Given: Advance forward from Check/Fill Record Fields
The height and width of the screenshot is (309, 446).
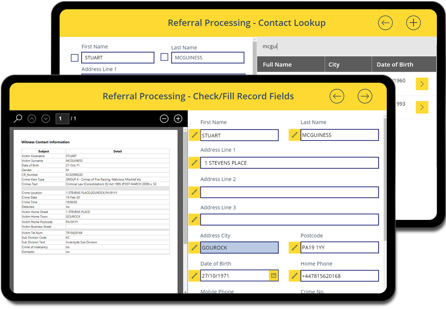Looking at the screenshot, I should [x=365, y=96].
